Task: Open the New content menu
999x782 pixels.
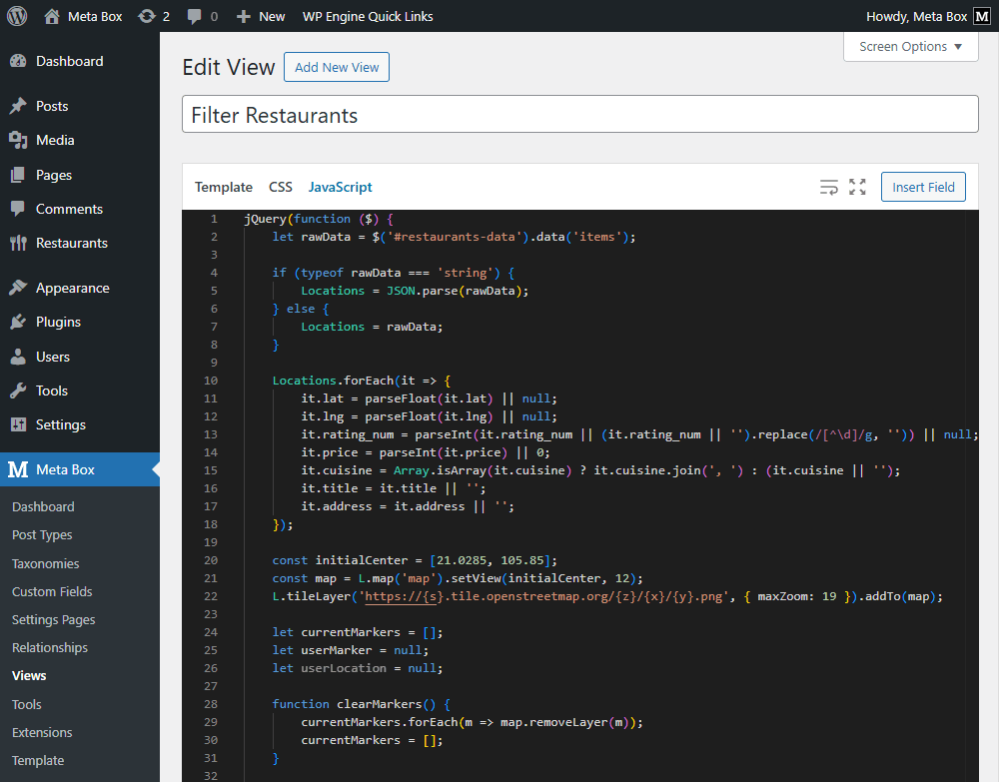Action: [x=261, y=15]
